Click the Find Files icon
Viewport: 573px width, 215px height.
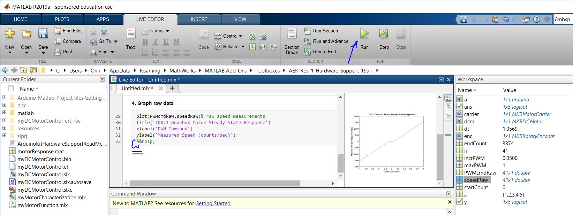click(x=58, y=31)
